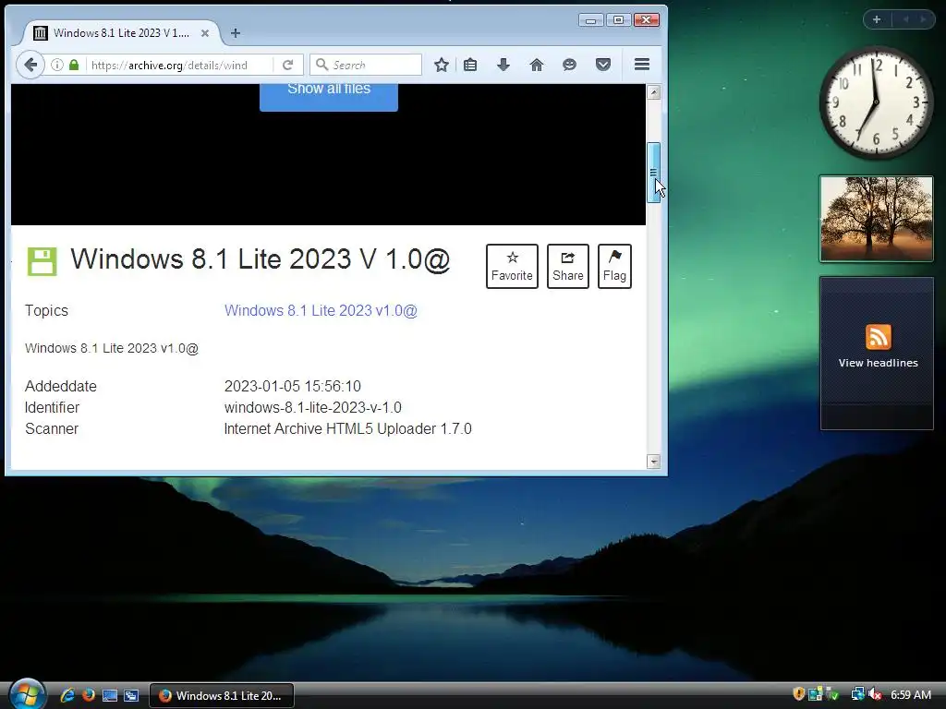Click the network connection tray icon
The width and height of the screenshot is (946, 709).
[858, 694]
